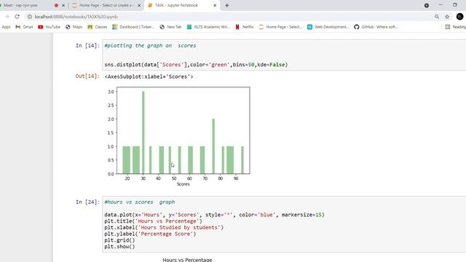The image size is (466, 262).
Task: Open the Maps bookmark
Action: tap(74, 27)
